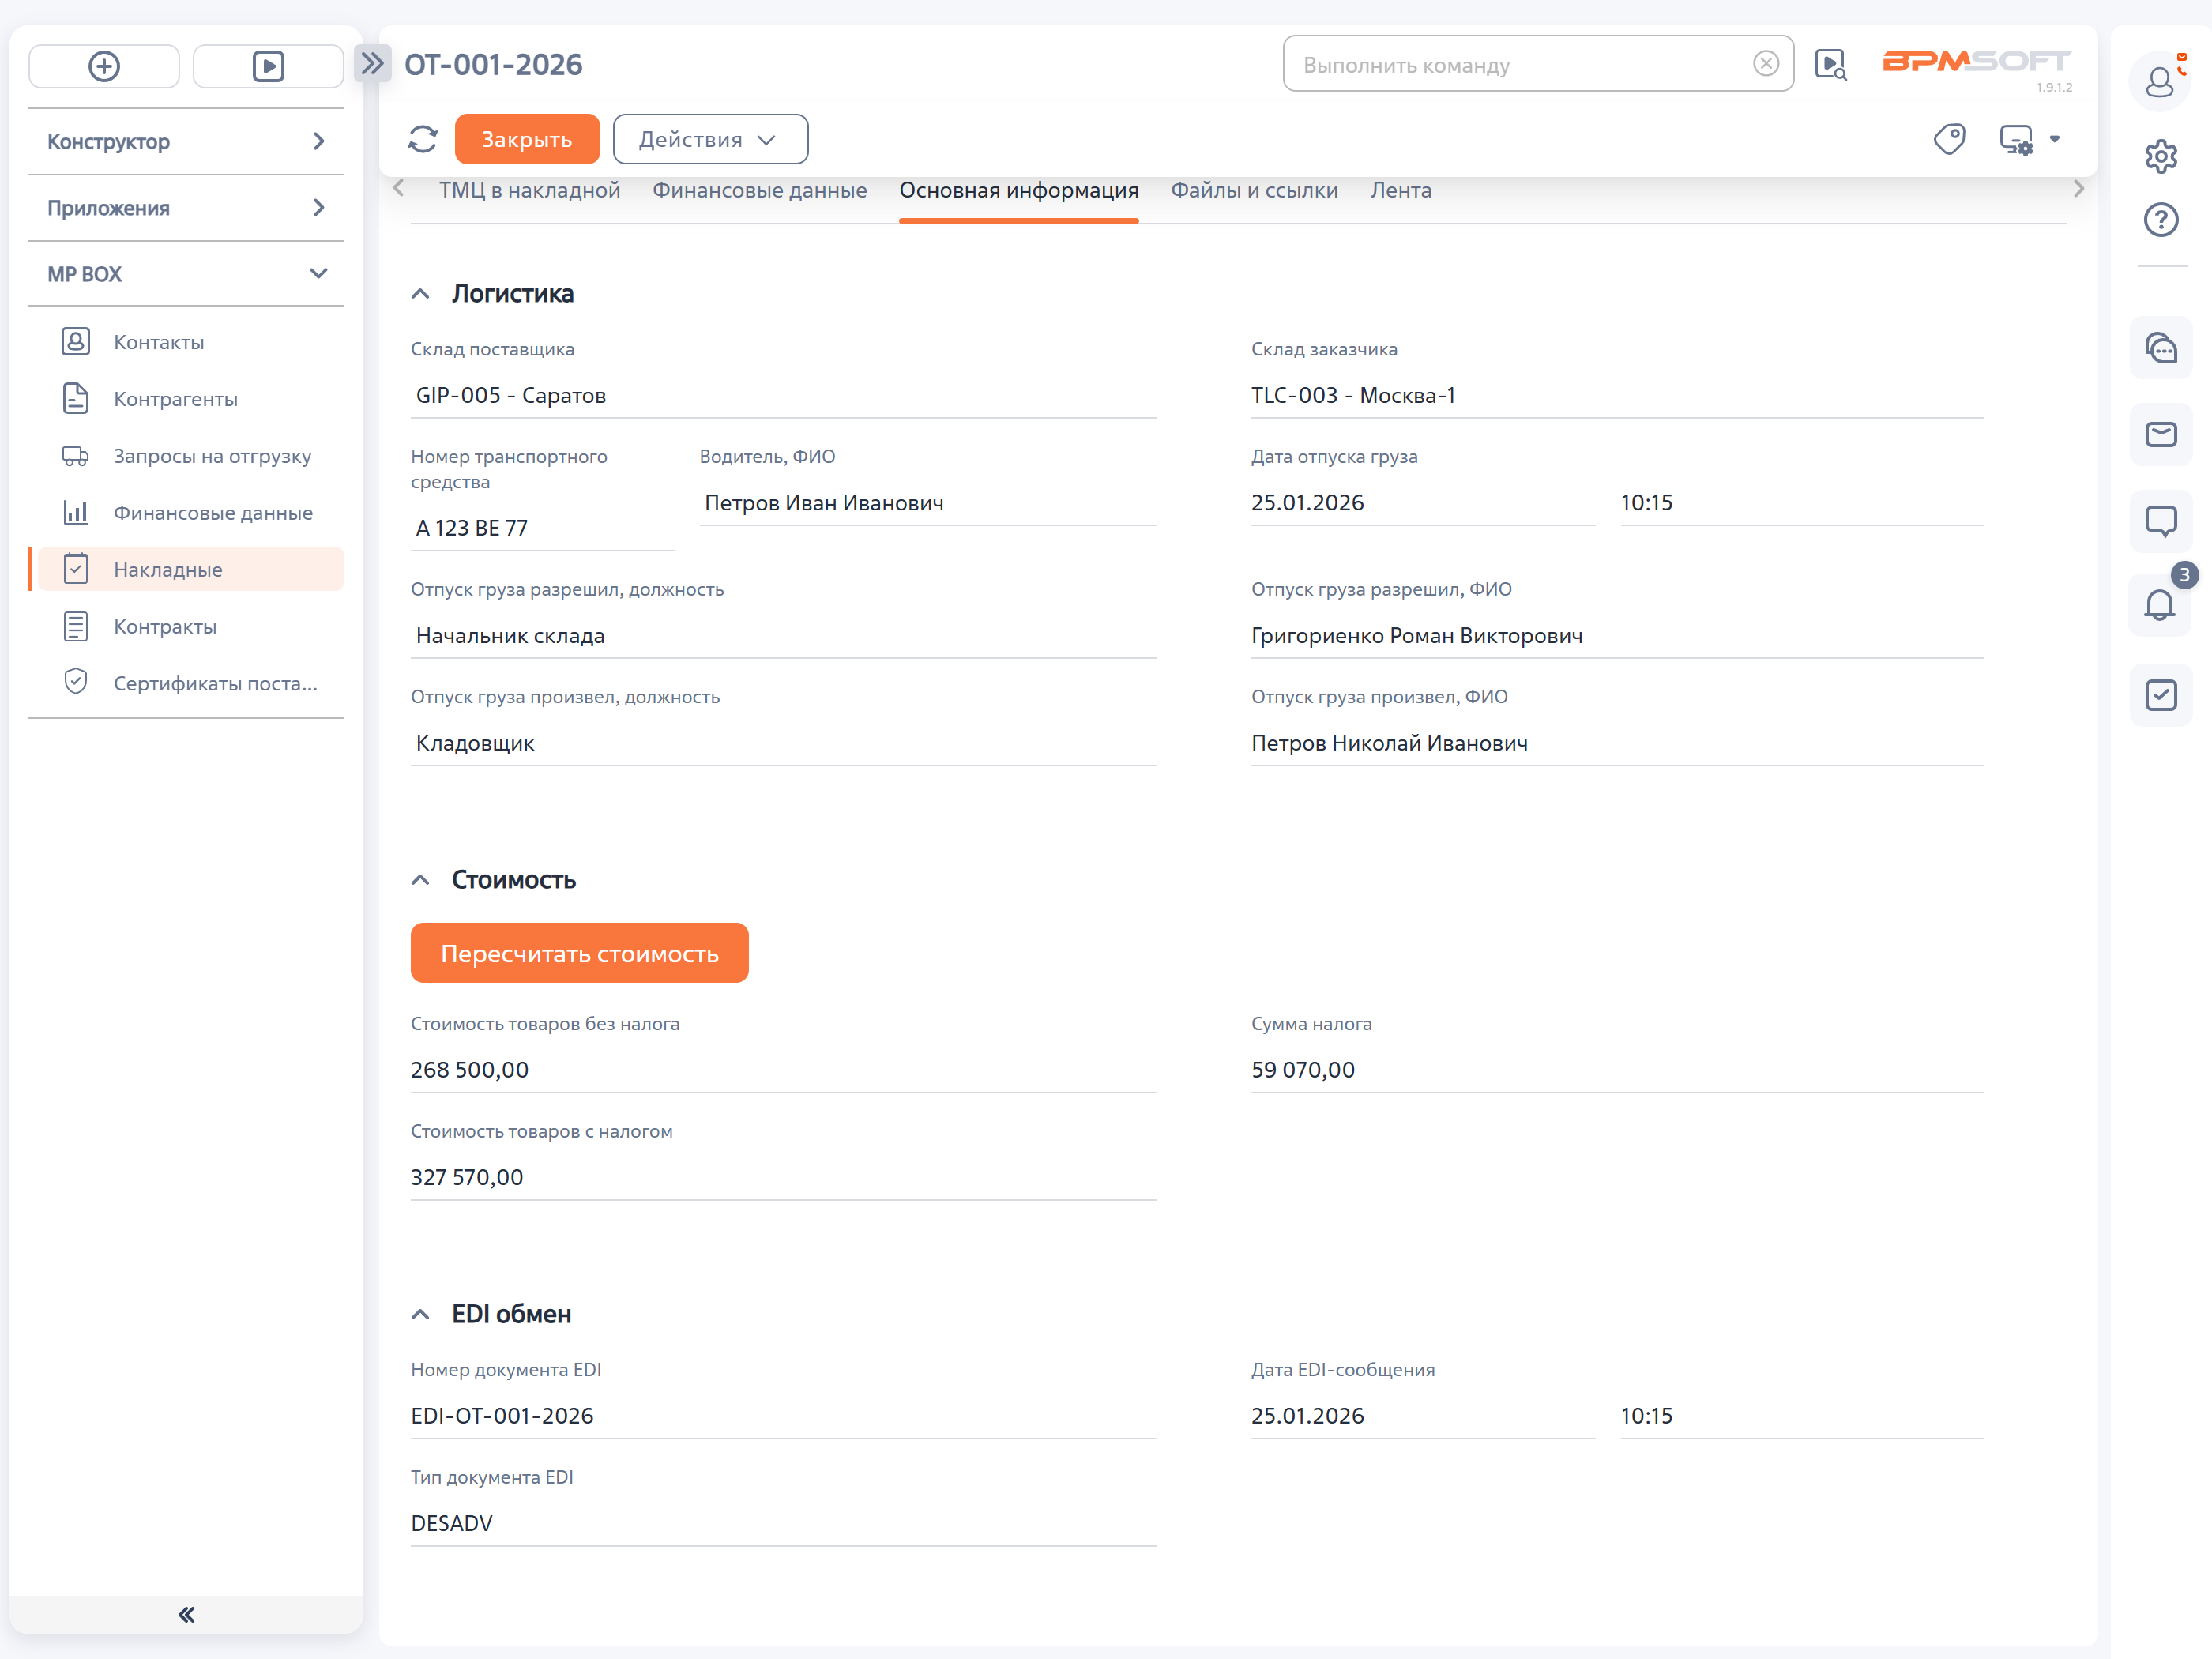Click the refresh page icon

423,139
